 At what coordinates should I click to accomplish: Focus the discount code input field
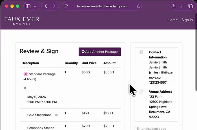pyautogui.click(x=158, y=128)
